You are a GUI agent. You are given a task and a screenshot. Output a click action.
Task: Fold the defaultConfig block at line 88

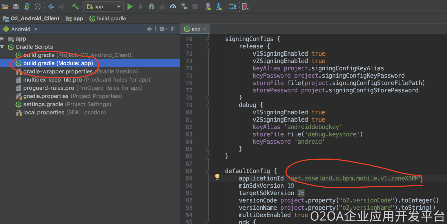[208, 171]
